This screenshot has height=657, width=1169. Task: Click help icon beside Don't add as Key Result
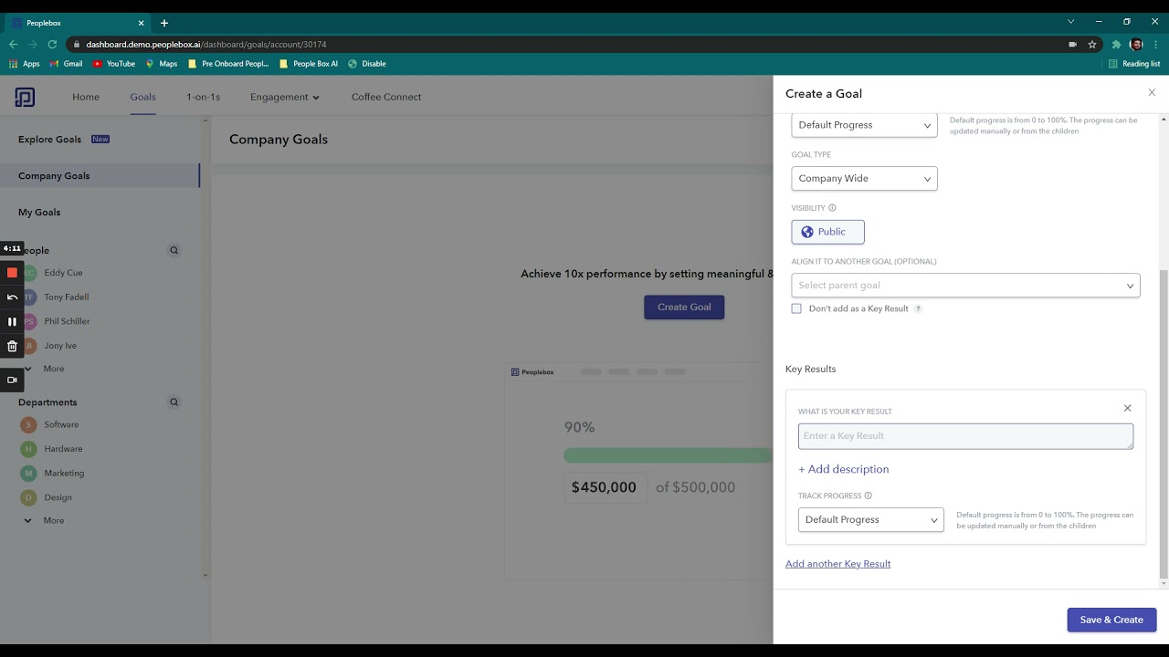click(x=918, y=308)
